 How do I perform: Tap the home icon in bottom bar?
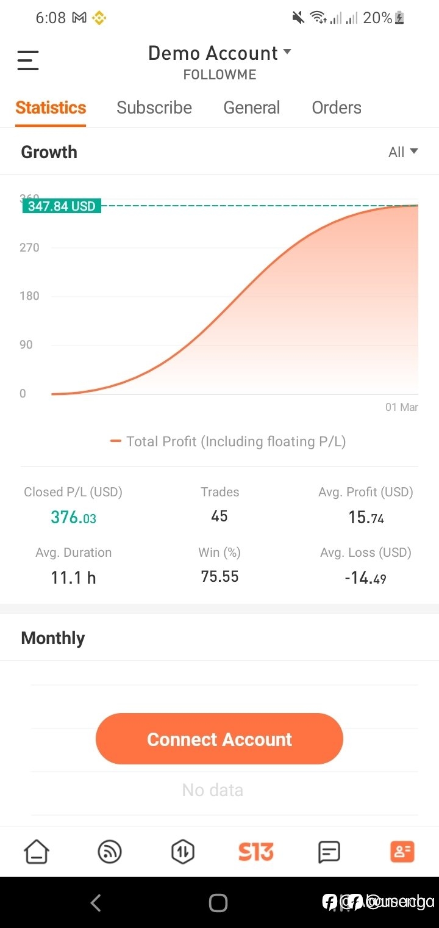point(37,852)
